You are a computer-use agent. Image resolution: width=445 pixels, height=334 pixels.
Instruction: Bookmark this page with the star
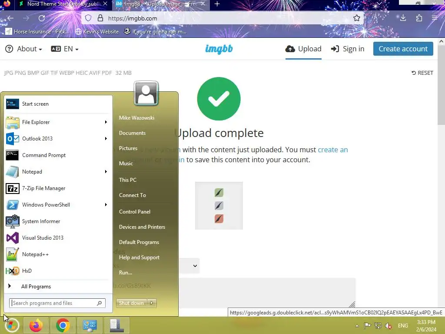[x=357, y=18]
